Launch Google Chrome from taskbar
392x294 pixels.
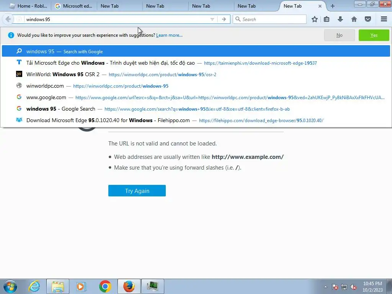point(105,286)
